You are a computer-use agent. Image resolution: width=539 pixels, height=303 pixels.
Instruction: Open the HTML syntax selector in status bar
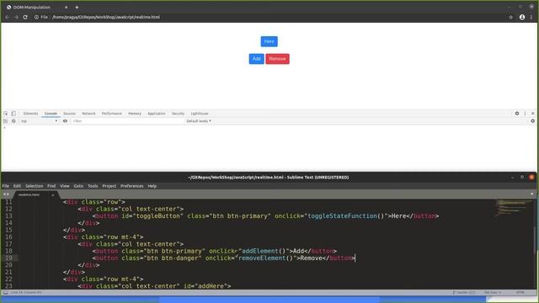pyautogui.click(x=520, y=292)
